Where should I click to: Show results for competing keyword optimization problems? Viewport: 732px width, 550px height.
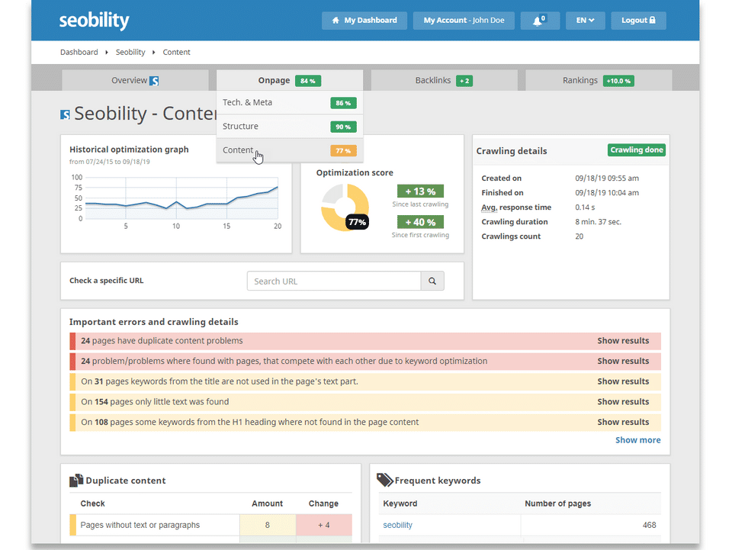point(623,361)
